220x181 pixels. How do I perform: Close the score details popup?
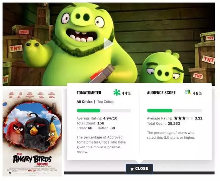(x=139, y=169)
